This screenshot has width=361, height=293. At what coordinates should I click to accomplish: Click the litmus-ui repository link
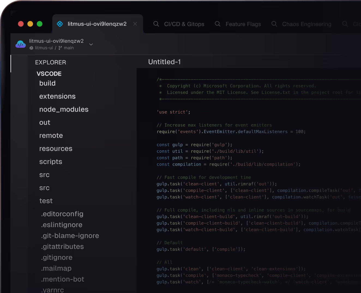click(x=44, y=48)
